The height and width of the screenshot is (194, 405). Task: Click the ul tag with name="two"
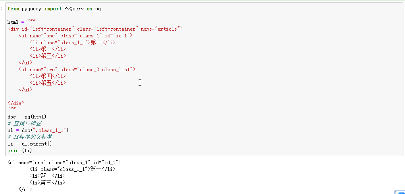click(77, 69)
